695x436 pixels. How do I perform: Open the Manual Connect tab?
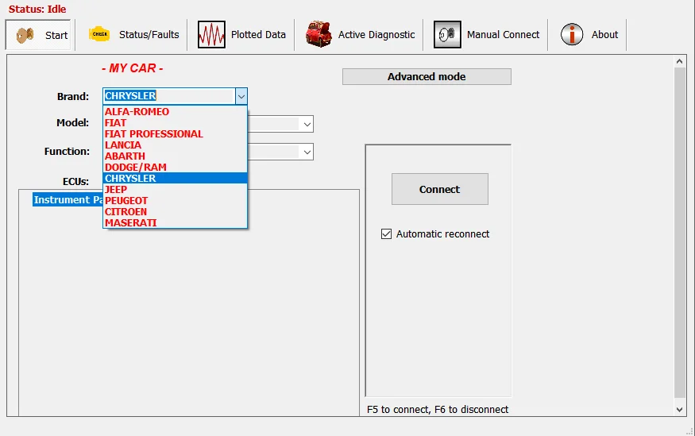[x=486, y=35]
